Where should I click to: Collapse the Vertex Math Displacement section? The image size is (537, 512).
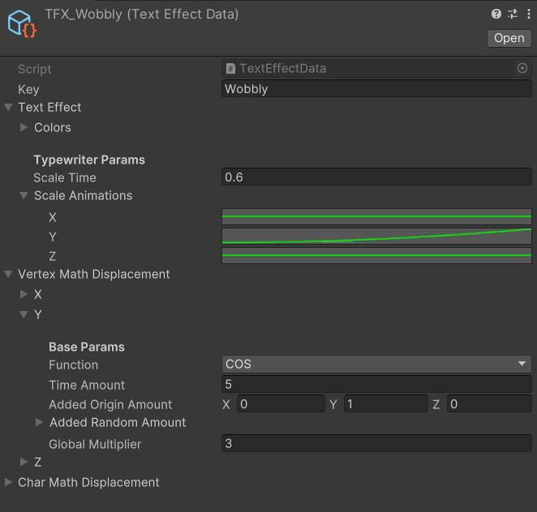(9, 274)
